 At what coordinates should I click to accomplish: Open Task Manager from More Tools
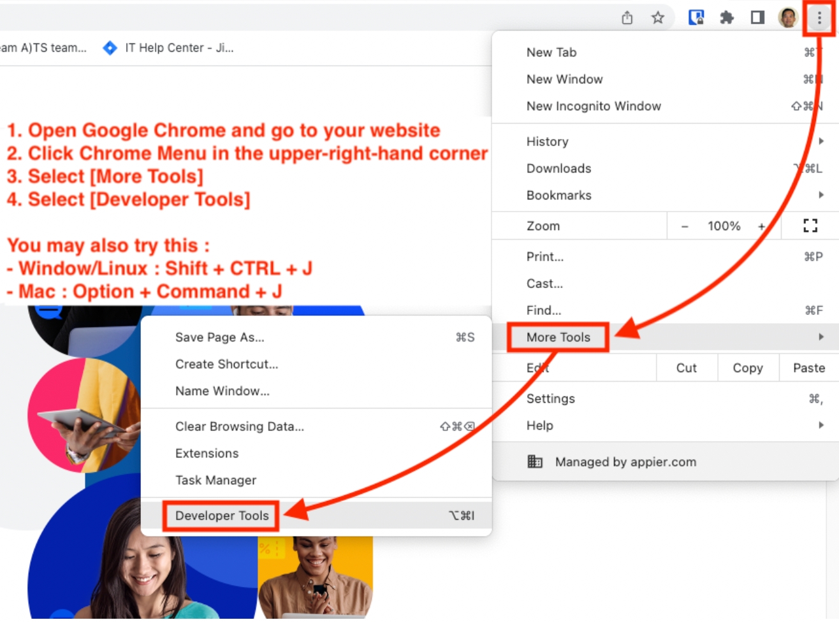[x=215, y=480]
